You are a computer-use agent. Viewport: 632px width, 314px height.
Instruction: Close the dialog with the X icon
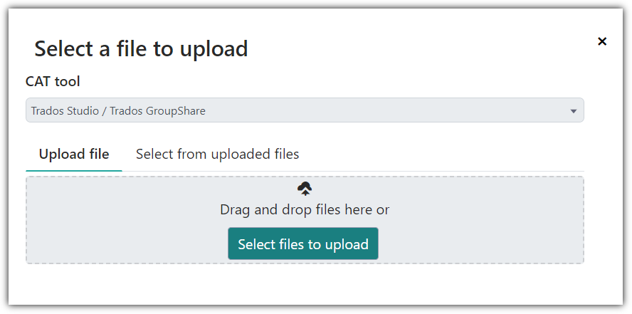coord(602,41)
